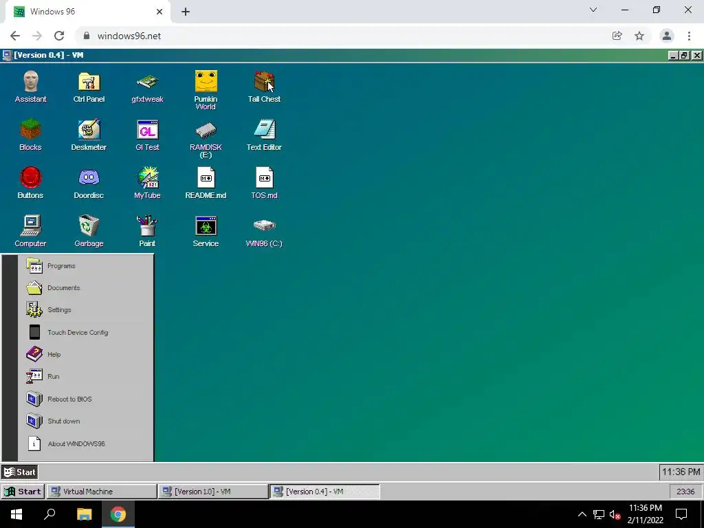Switch to [Version 1.0] - VM taskbar item
This screenshot has height=528, width=704.
[213, 492]
